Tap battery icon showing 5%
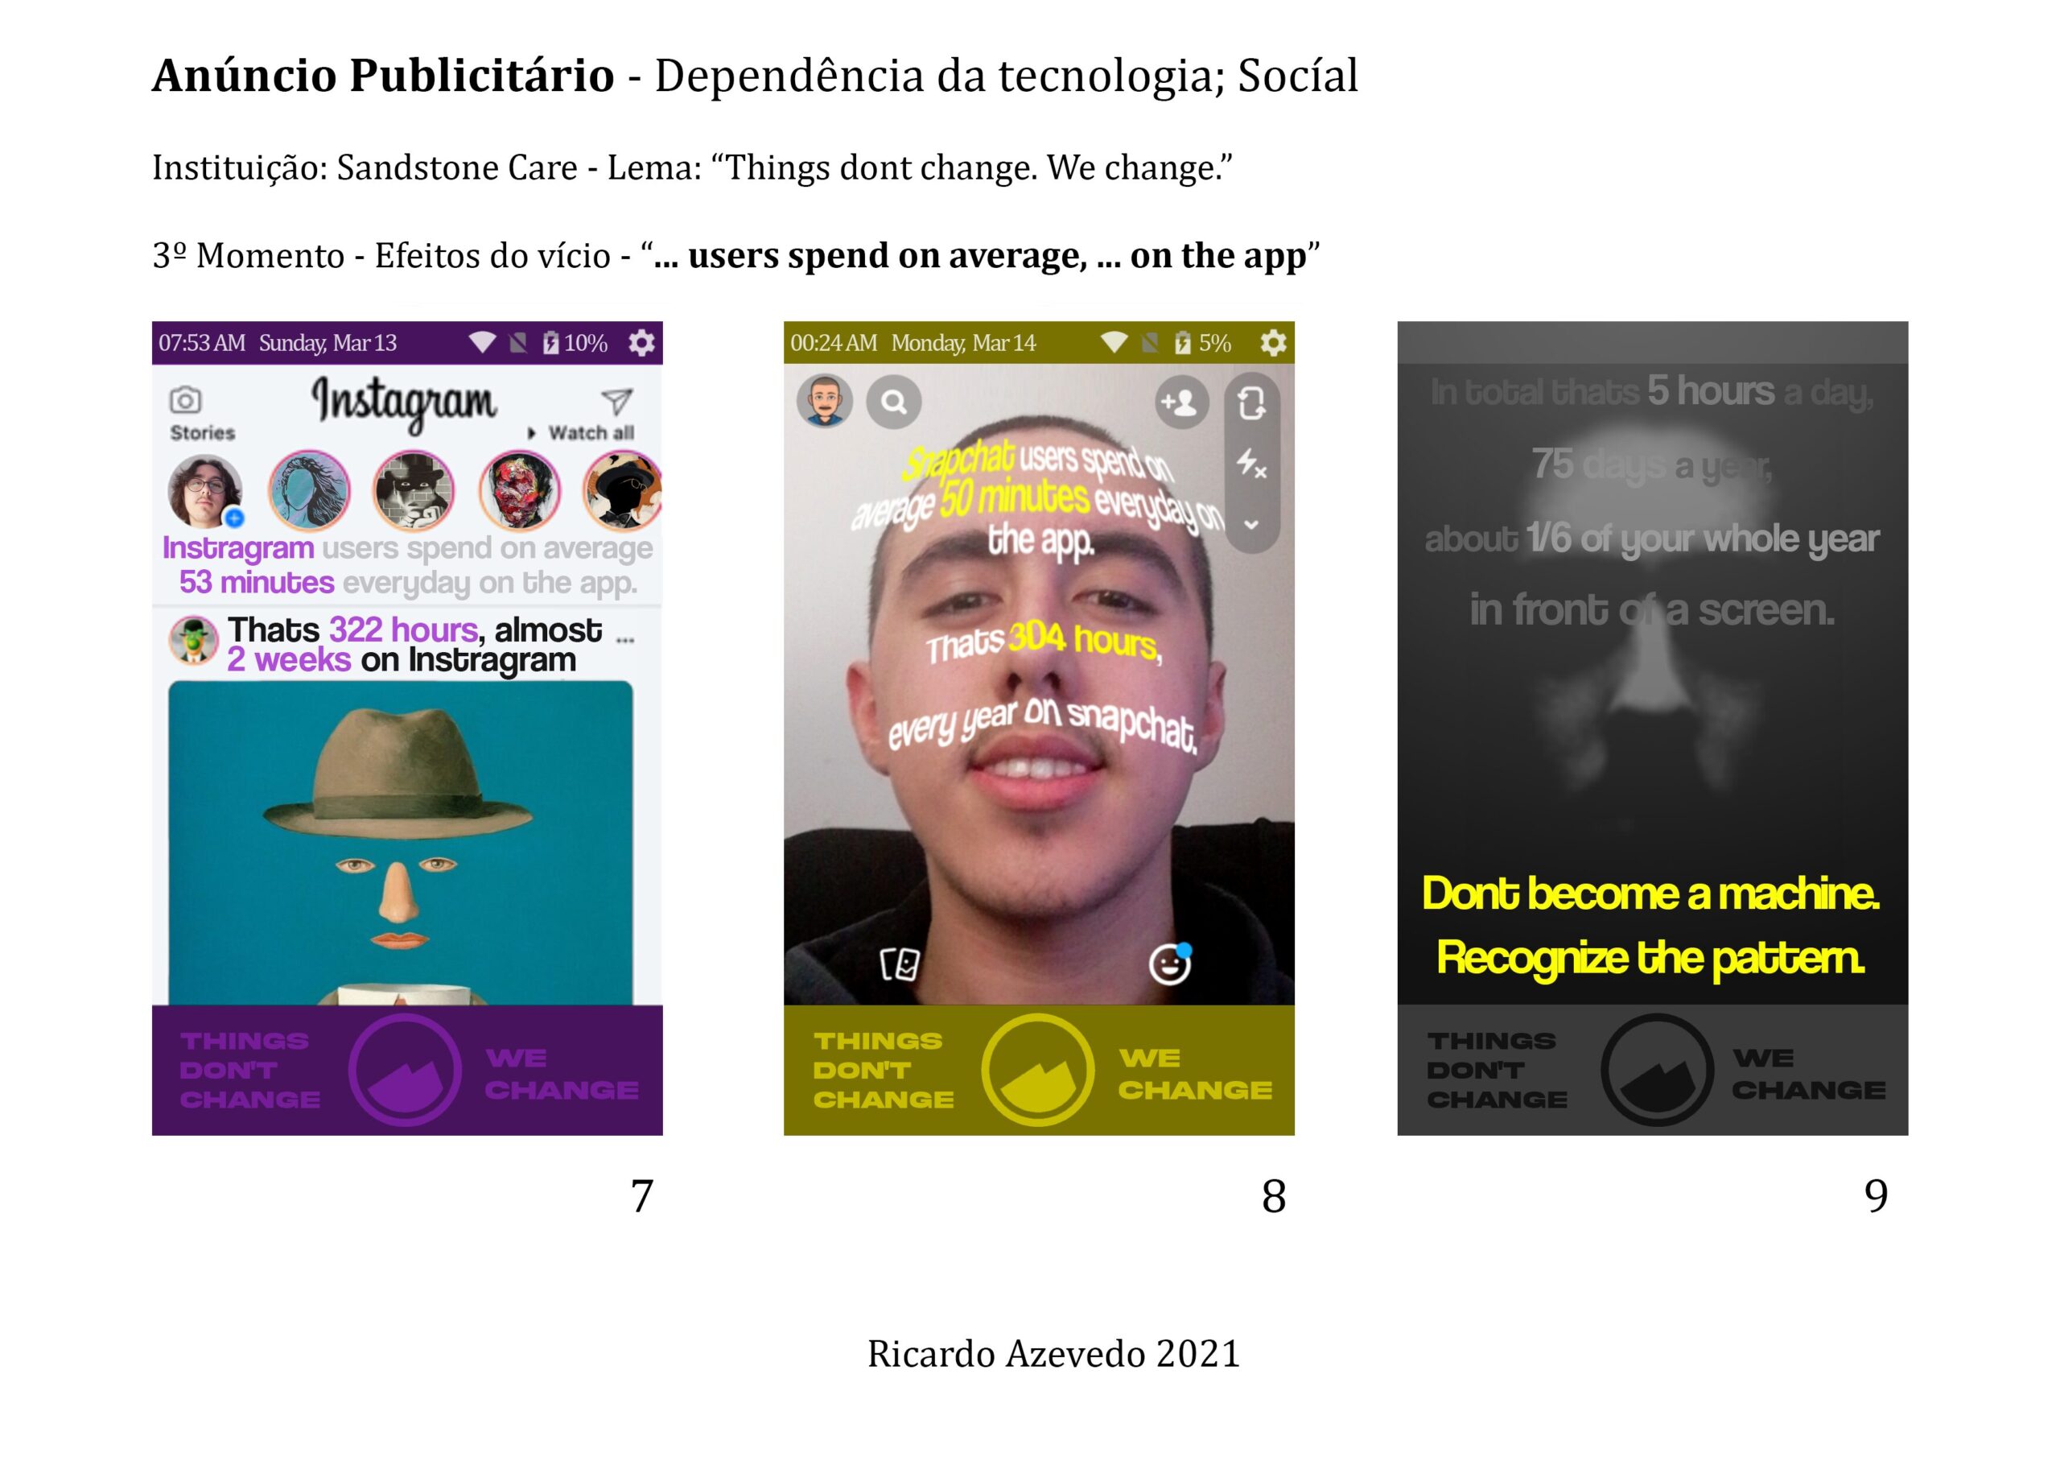 click(x=1183, y=343)
